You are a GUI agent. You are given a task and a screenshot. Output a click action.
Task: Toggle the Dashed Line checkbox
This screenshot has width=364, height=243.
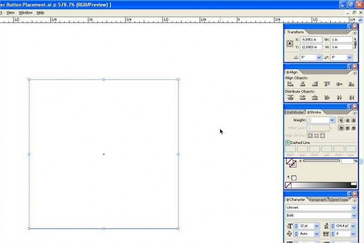click(288, 142)
